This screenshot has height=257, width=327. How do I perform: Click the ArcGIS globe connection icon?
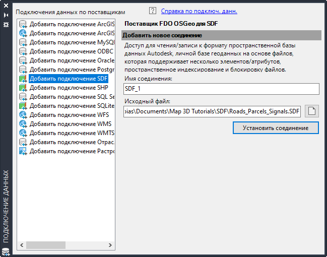23,33
